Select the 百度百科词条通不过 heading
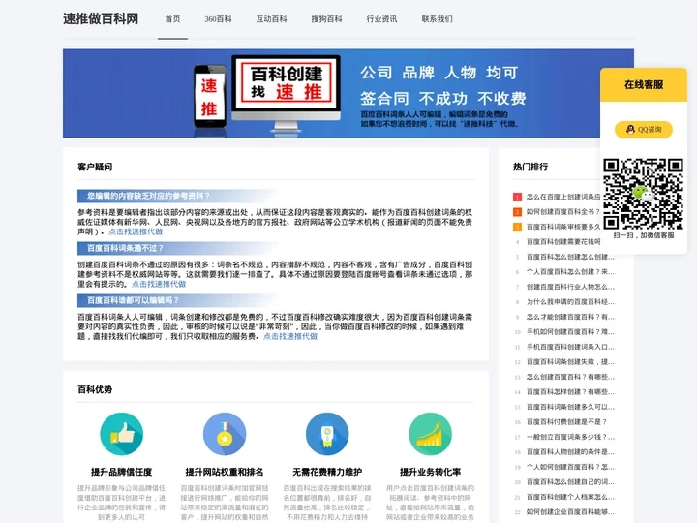 [125, 248]
